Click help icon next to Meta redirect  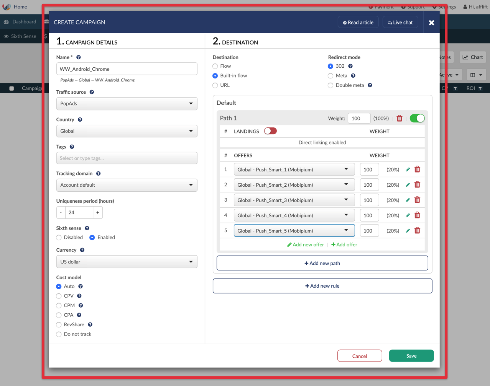(353, 76)
